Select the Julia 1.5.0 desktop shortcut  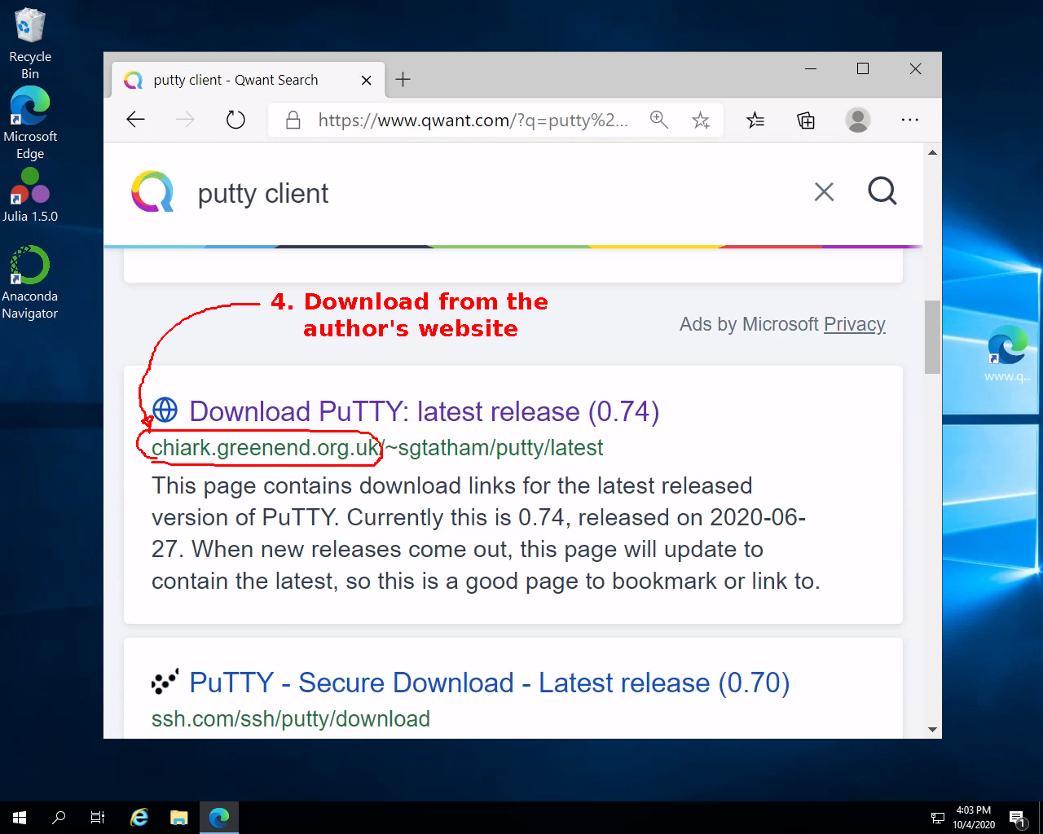pos(30,195)
